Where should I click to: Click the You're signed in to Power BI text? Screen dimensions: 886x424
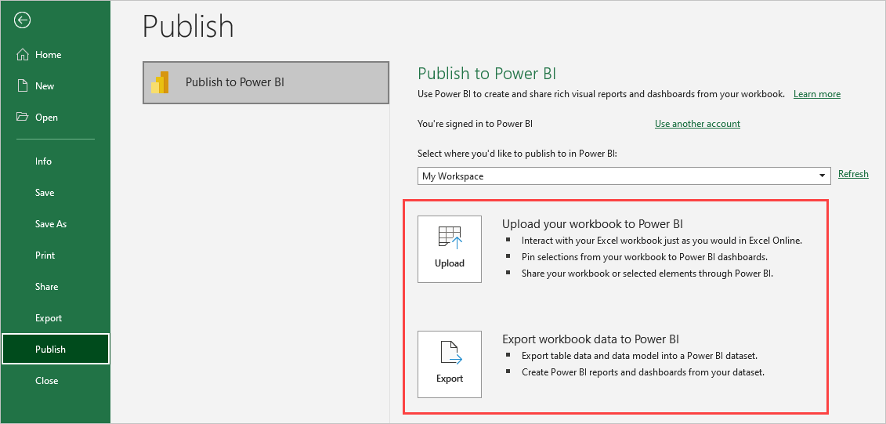coord(475,124)
